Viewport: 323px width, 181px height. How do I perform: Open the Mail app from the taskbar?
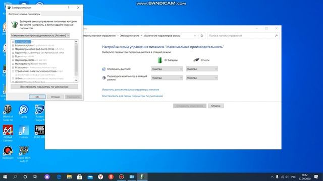90,176
